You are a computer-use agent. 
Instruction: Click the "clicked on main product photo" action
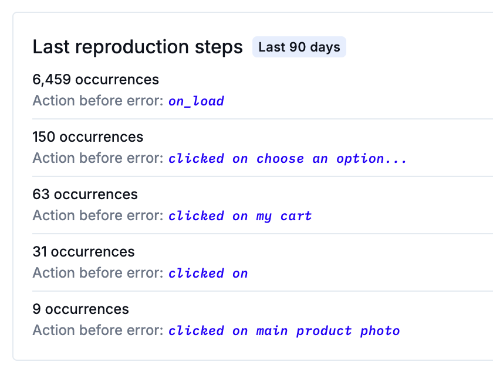[284, 331]
